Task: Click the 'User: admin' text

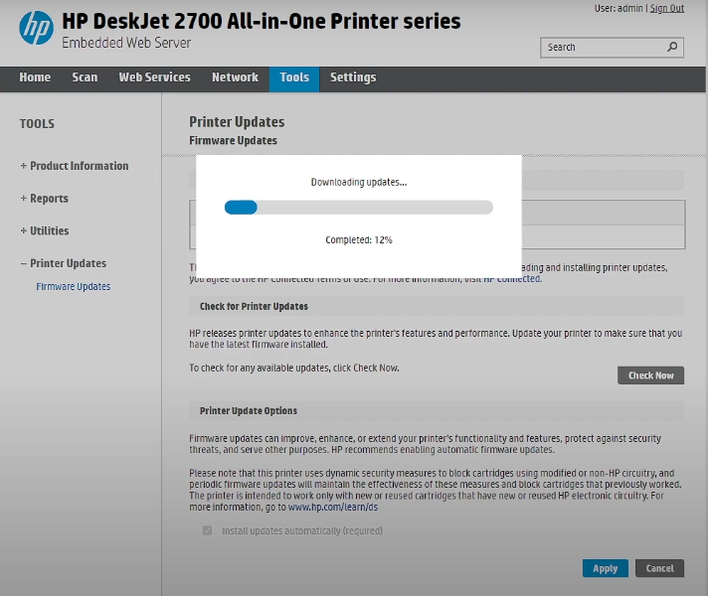Action: tap(619, 8)
